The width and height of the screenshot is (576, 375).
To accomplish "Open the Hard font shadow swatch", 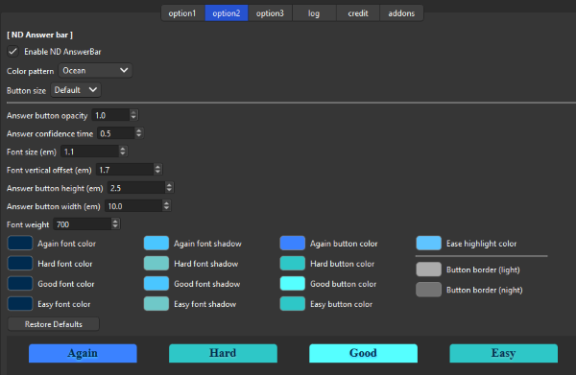I will click(156, 264).
